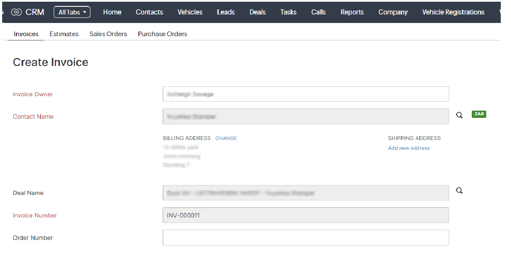This screenshot has height=254, width=511.
Task: Open the contact lookup magnifier icon
Action: 459,115
